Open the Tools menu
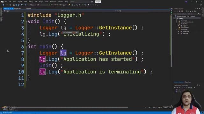The image size is (204, 114). coord(47,2)
